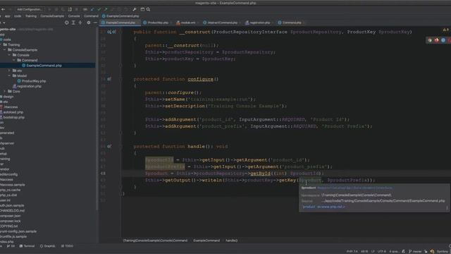451x254 pixels.
Task: Click the green Commit checkmark icon
Action: 99,9
